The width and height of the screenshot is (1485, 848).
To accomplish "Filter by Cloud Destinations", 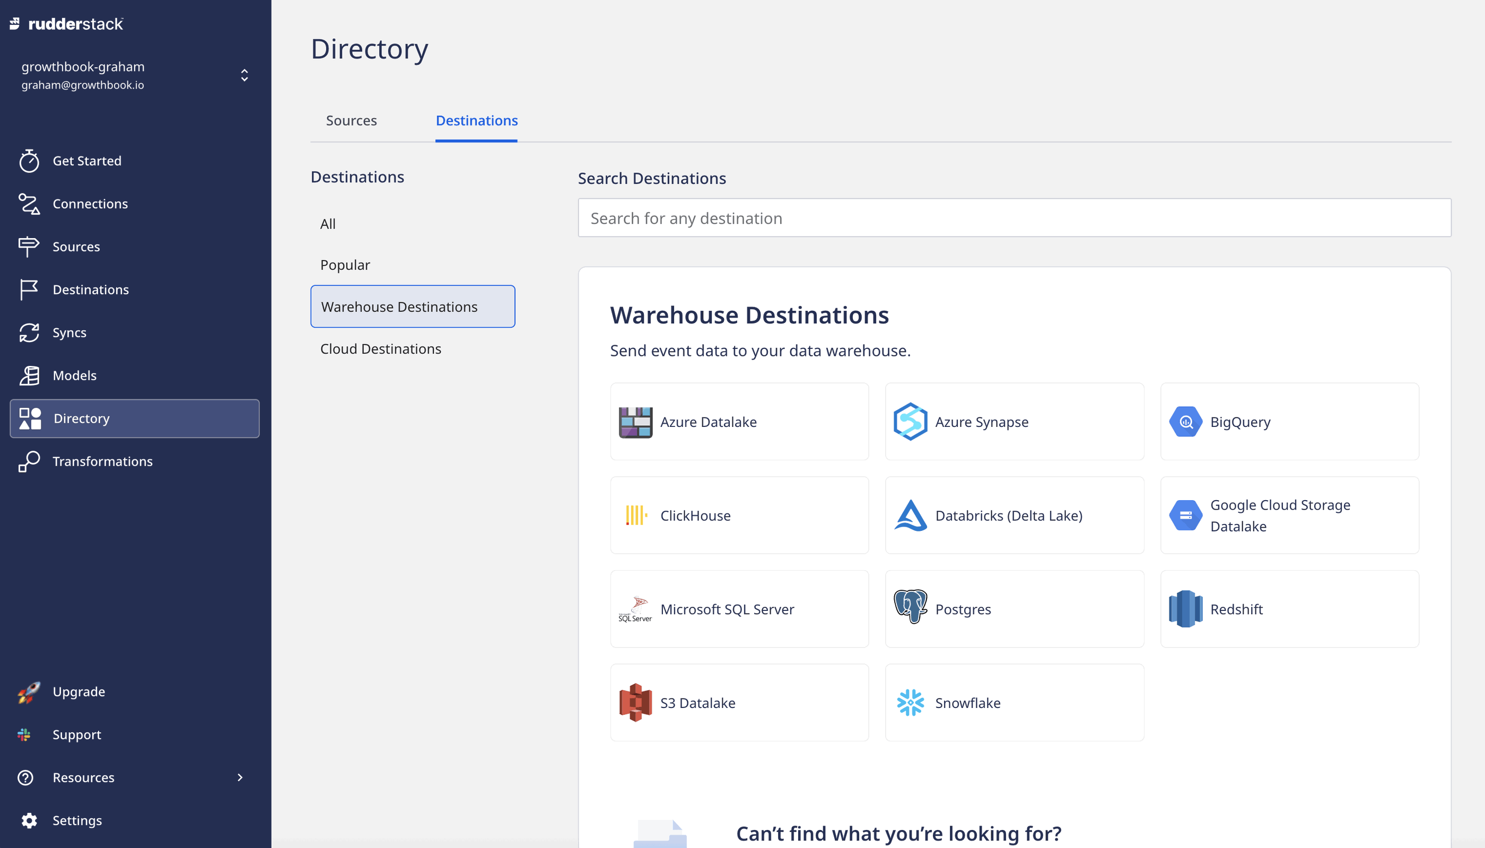I will (x=380, y=348).
